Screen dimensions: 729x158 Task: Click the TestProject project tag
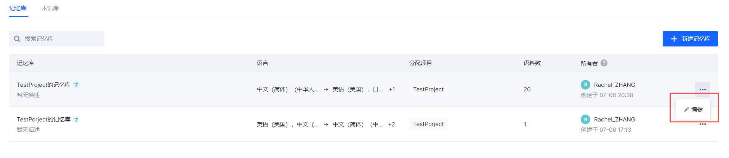(x=428, y=89)
